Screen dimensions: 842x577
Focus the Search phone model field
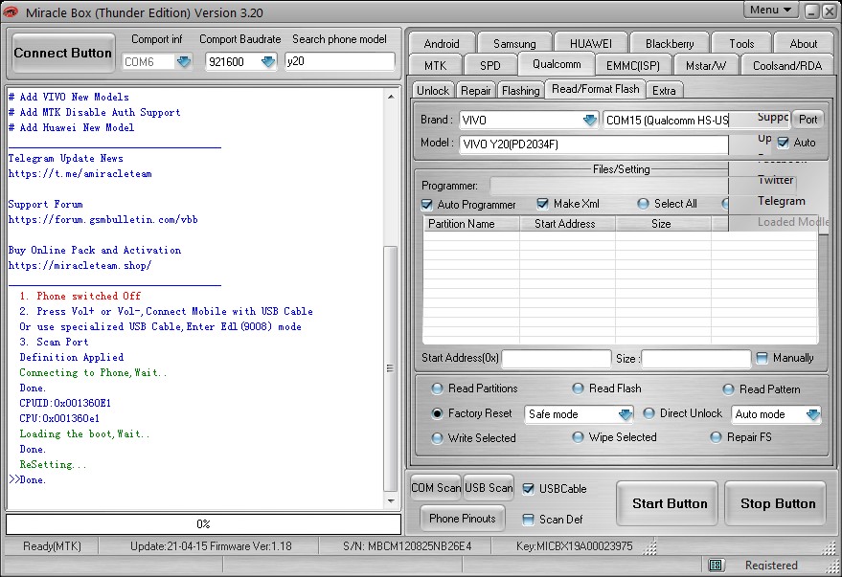pos(340,61)
